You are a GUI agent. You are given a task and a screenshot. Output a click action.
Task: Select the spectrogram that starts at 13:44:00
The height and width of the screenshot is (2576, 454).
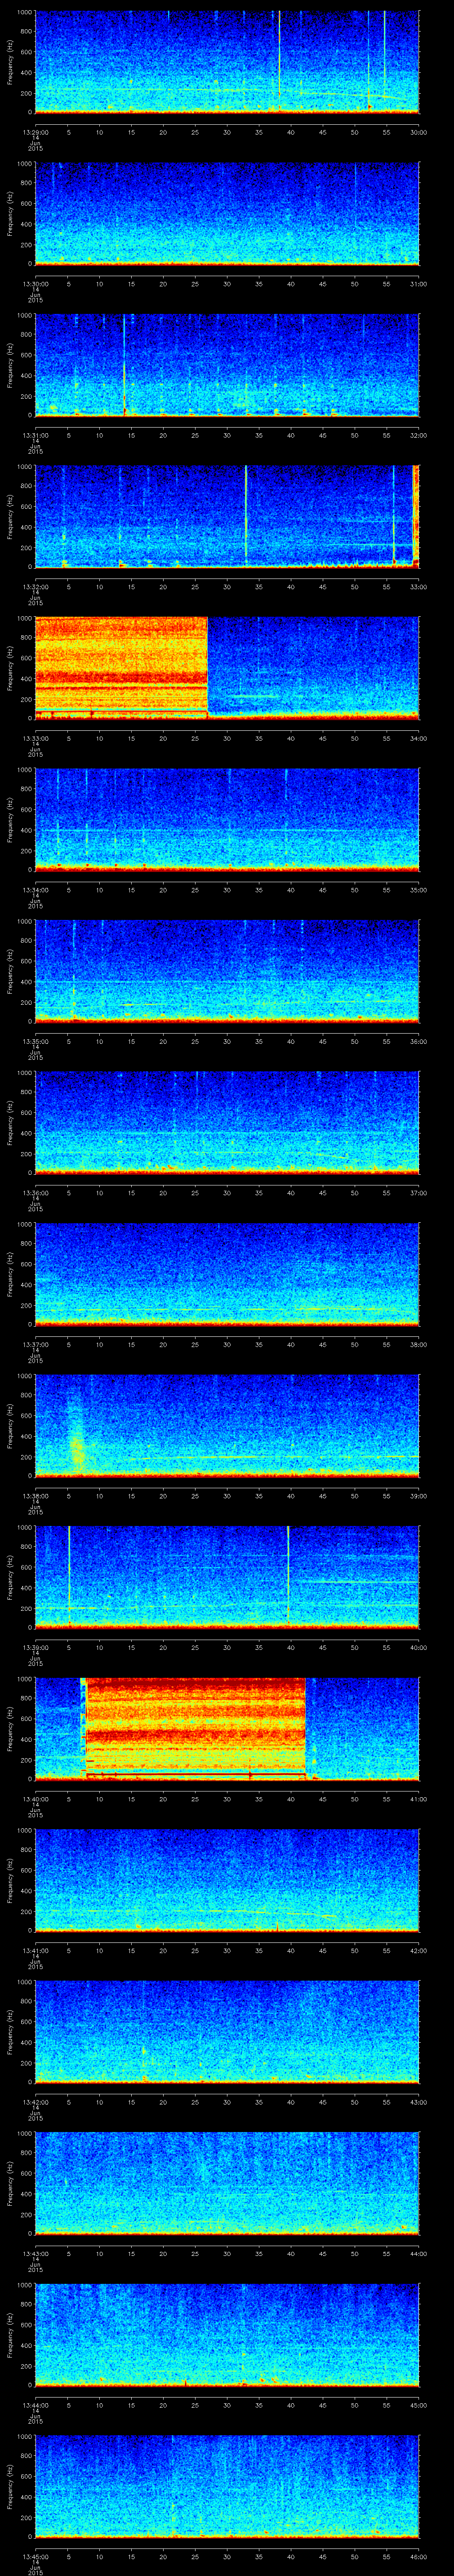click(227, 2334)
